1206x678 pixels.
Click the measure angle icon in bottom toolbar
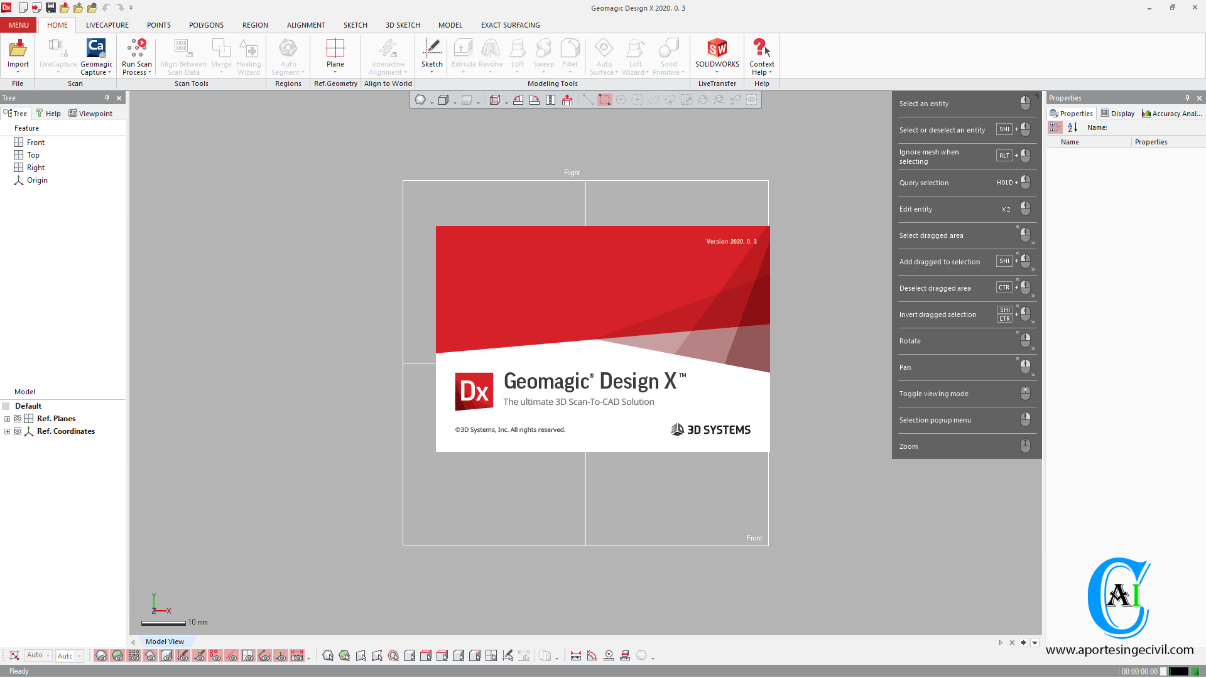coord(592,656)
